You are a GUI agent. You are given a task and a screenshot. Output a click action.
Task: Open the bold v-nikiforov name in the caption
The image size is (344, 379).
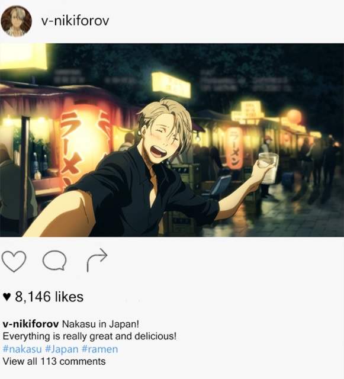pyautogui.click(x=31, y=324)
